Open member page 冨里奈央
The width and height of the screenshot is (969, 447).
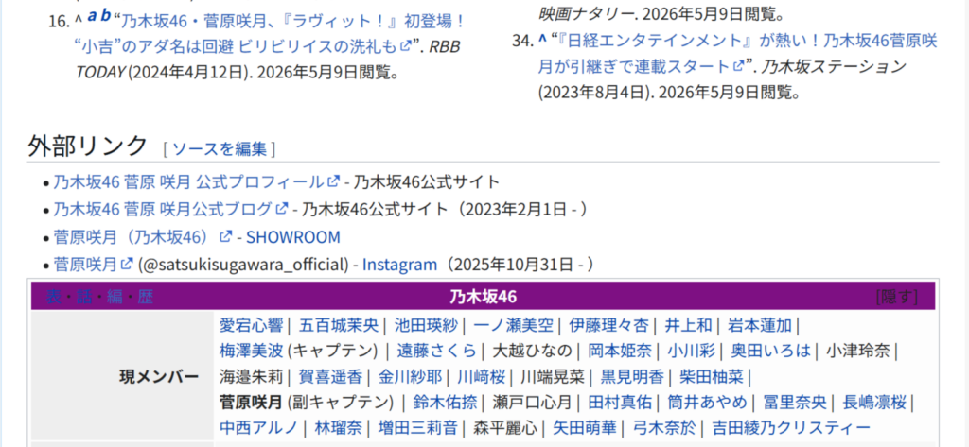pos(795,403)
